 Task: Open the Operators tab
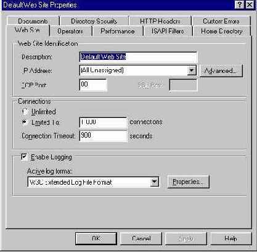[x=70, y=31]
